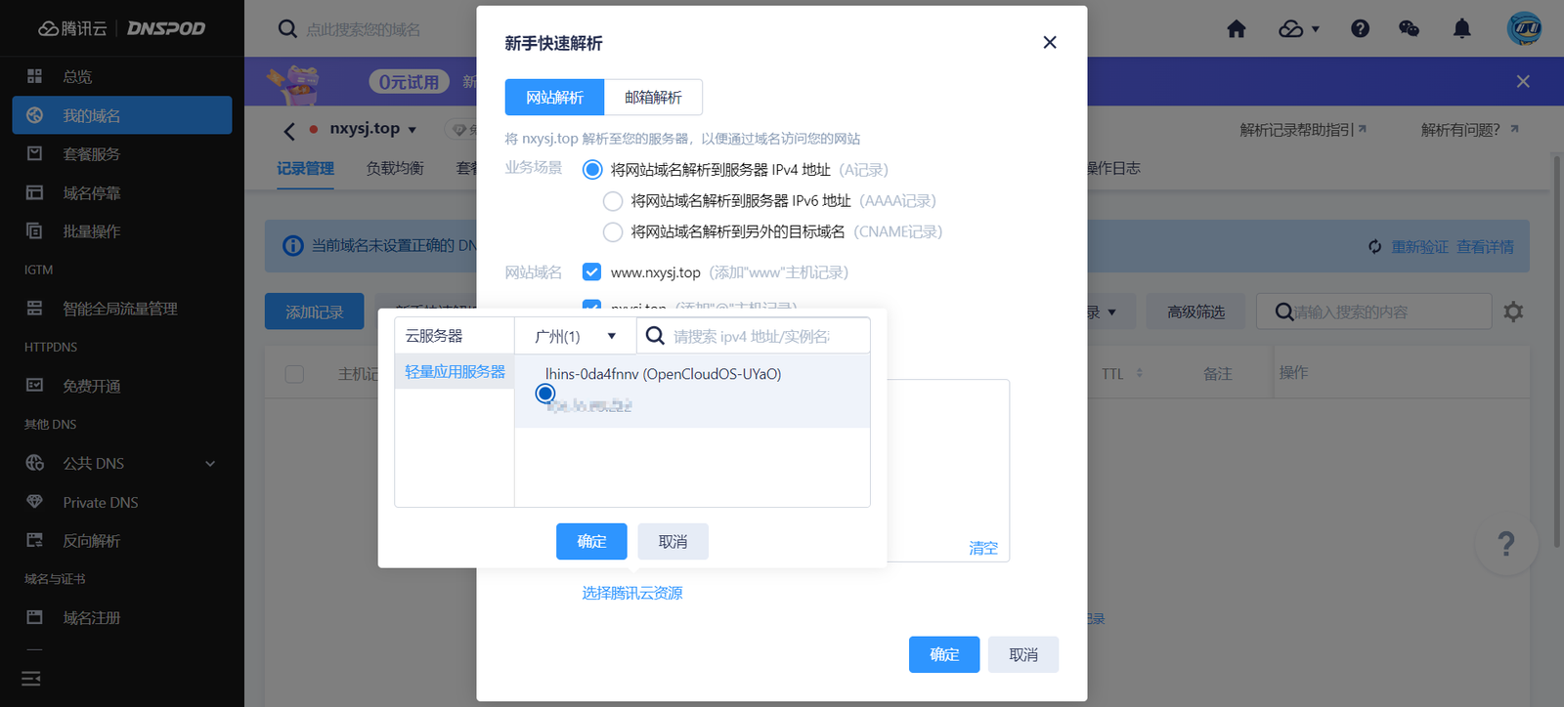
Task: Open the record list settings gear
Action: tap(1513, 312)
